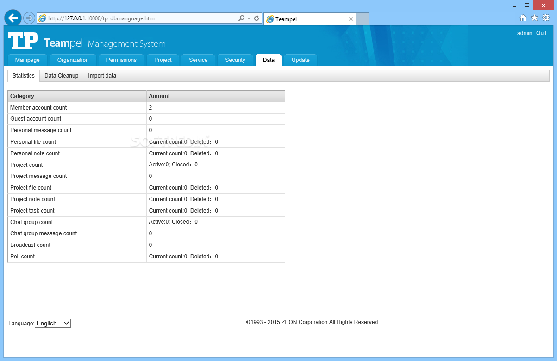Open Favorites star icon
557x361 pixels.
[534, 18]
